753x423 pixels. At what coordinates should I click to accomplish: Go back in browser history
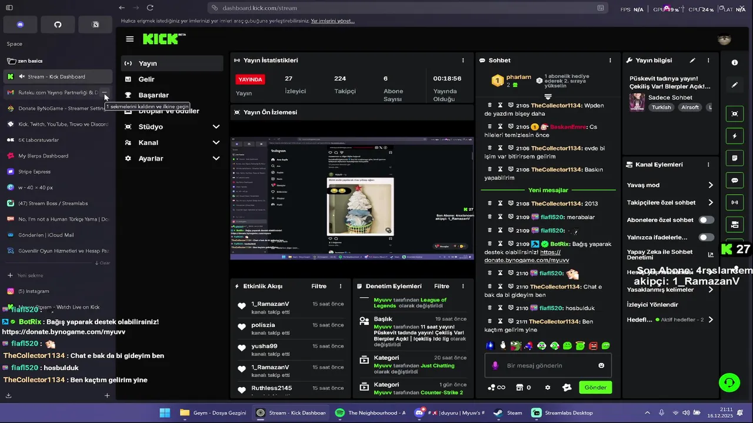tap(122, 8)
